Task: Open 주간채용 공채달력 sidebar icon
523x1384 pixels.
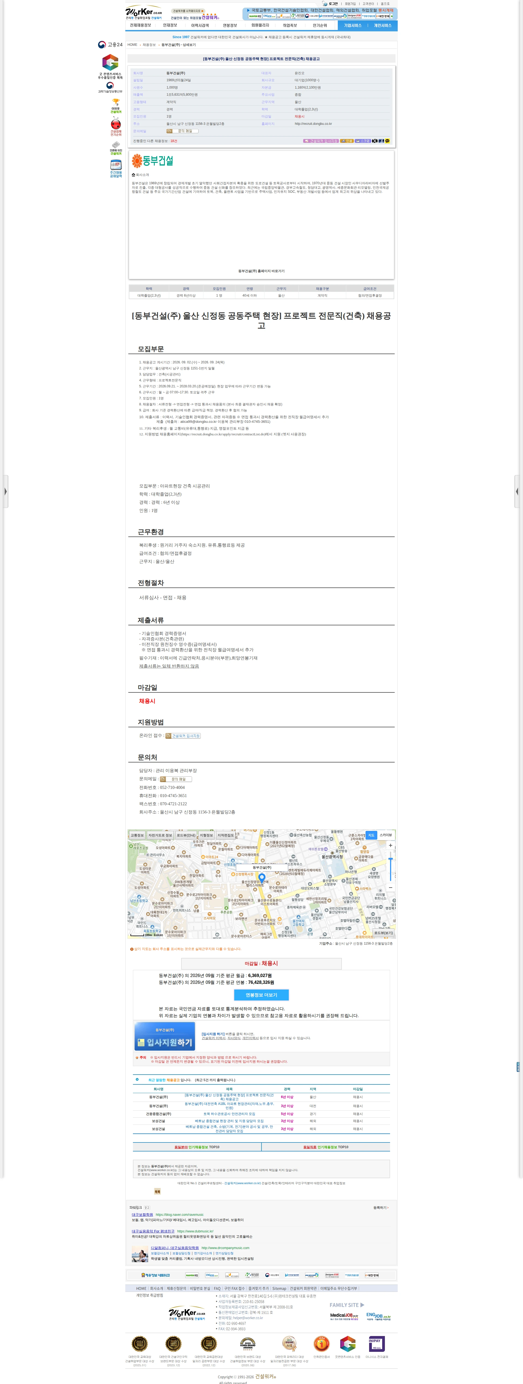Action: click(115, 168)
